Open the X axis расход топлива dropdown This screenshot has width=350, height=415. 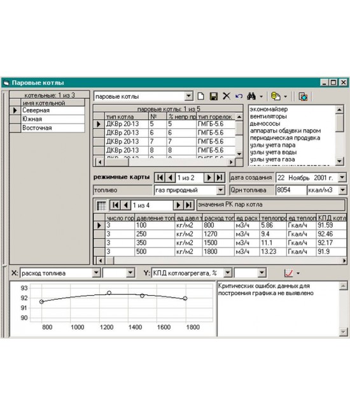coord(97,273)
